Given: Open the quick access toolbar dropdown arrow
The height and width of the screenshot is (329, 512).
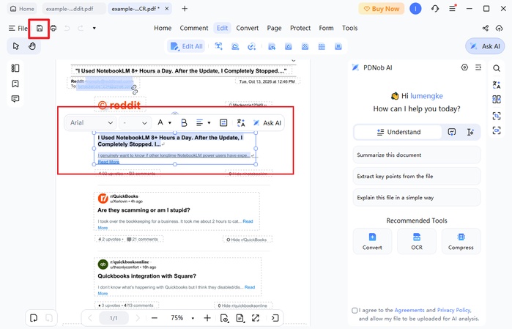Looking at the screenshot, I should click(x=94, y=29).
